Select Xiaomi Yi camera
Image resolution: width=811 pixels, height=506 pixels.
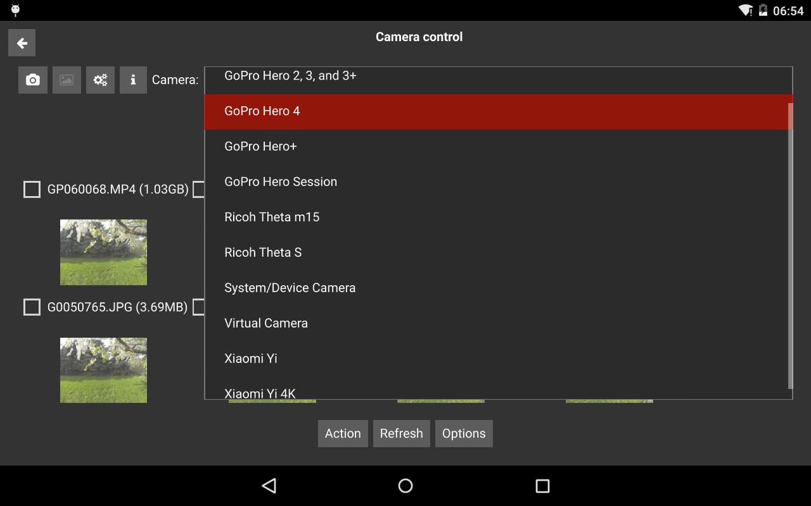coord(498,359)
